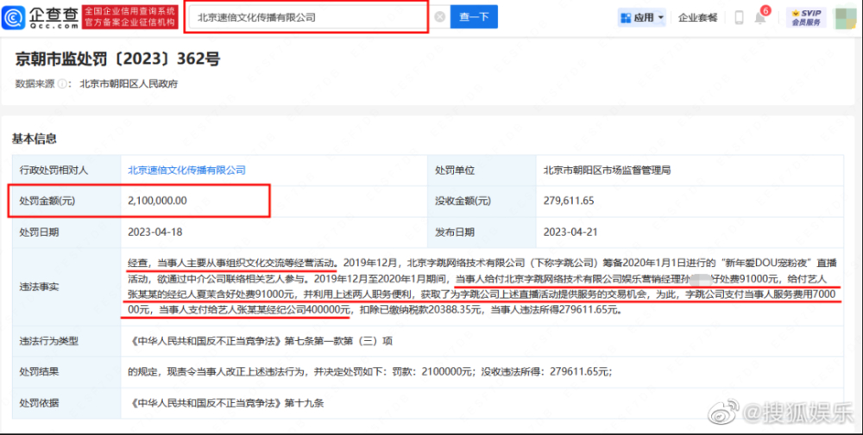Click the 违法行为类型 label cell
The image size is (863, 435).
pos(66,341)
